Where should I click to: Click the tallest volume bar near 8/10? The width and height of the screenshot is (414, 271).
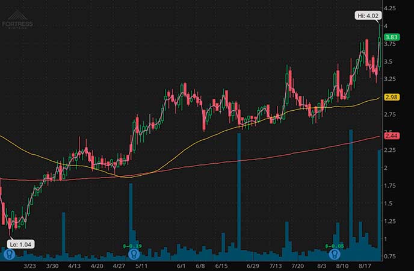pyautogui.click(x=351, y=195)
